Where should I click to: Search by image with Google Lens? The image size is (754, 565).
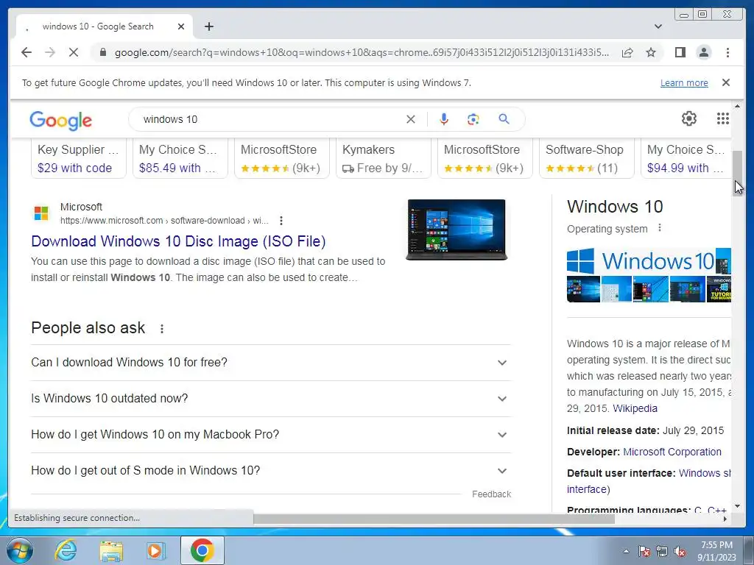pos(473,119)
